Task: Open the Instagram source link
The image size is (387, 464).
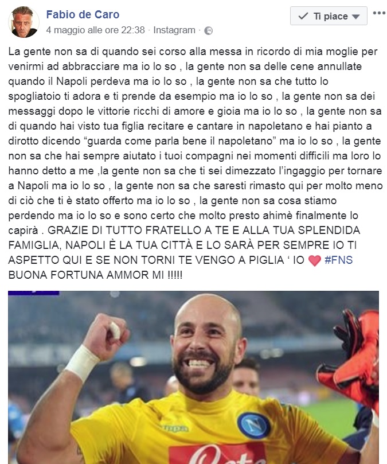Action: point(174,30)
